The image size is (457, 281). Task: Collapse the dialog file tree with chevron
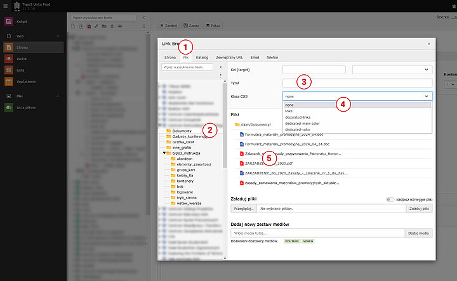[x=221, y=67]
